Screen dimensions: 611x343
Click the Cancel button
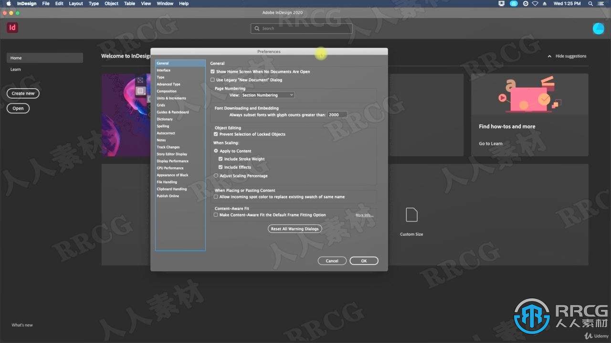click(x=332, y=261)
